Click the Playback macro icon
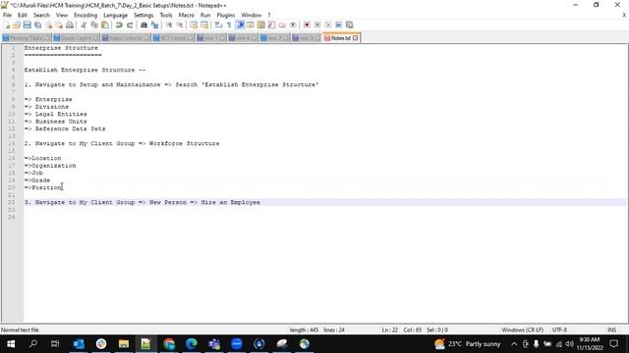The height and width of the screenshot is (353, 629). pyautogui.click(x=327, y=25)
